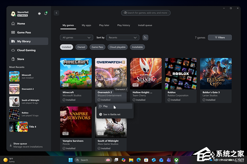The height and width of the screenshot is (164, 247).
Task: Click Xbox app icon on taskbar
Action: (176, 160)
